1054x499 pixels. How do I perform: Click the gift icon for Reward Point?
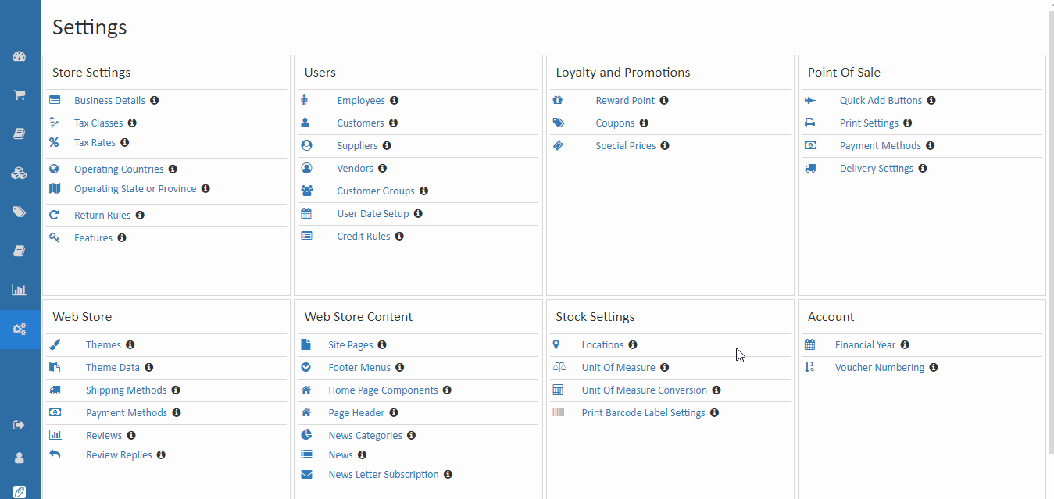[x=558, y=100]
